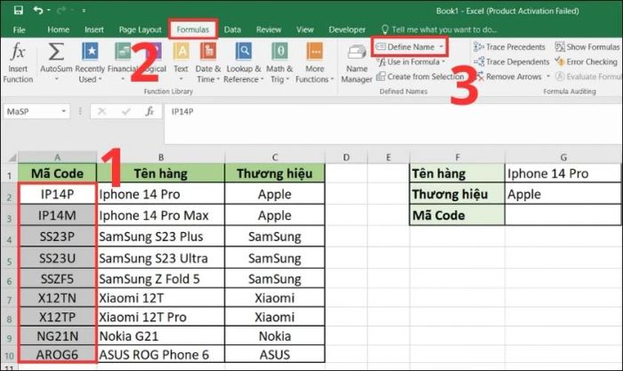Switch to the Data tab

point(232,29)
